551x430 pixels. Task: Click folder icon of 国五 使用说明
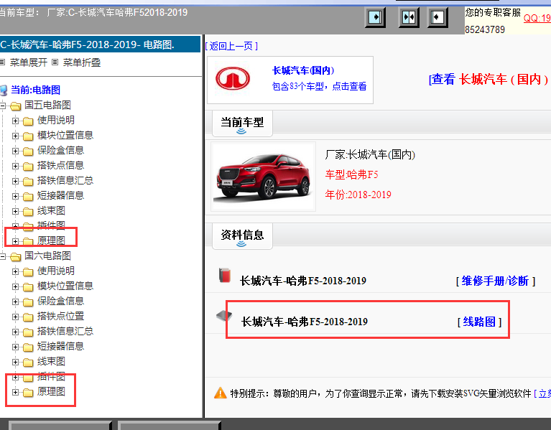point(28,121)
